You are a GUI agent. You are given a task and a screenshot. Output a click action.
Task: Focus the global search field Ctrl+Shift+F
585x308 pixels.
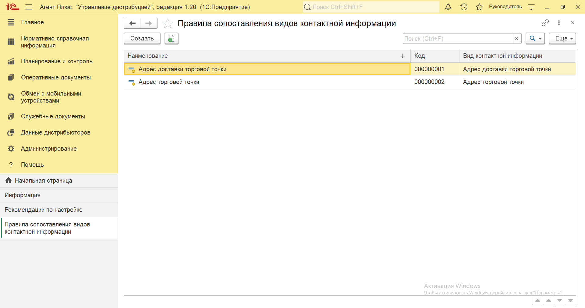(371, 7)
